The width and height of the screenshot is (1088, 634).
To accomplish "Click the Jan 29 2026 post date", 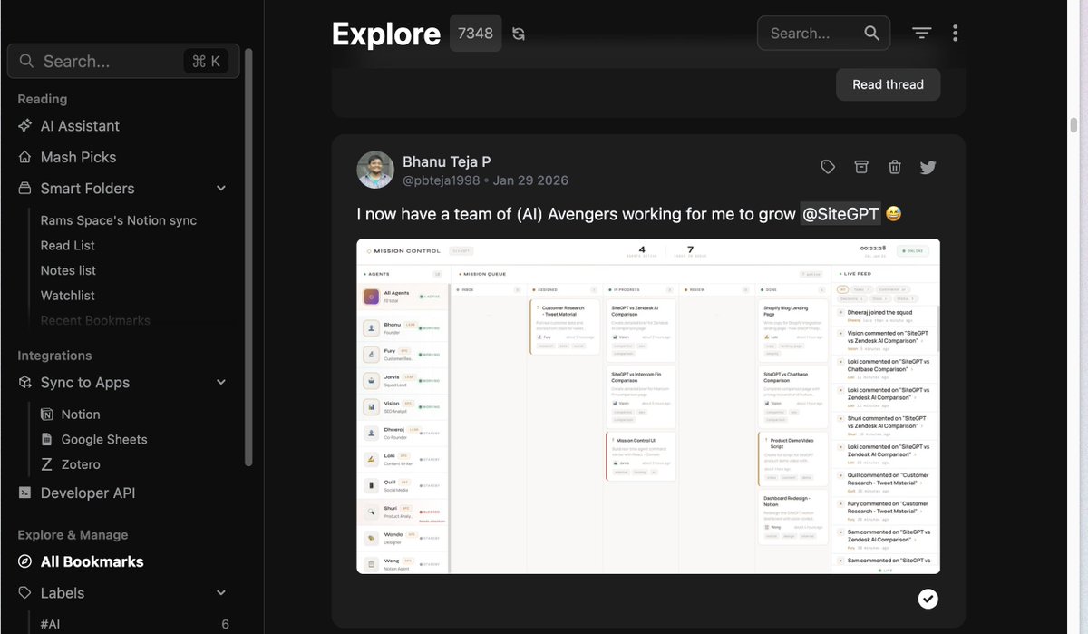I will click(x=530, y=180).
